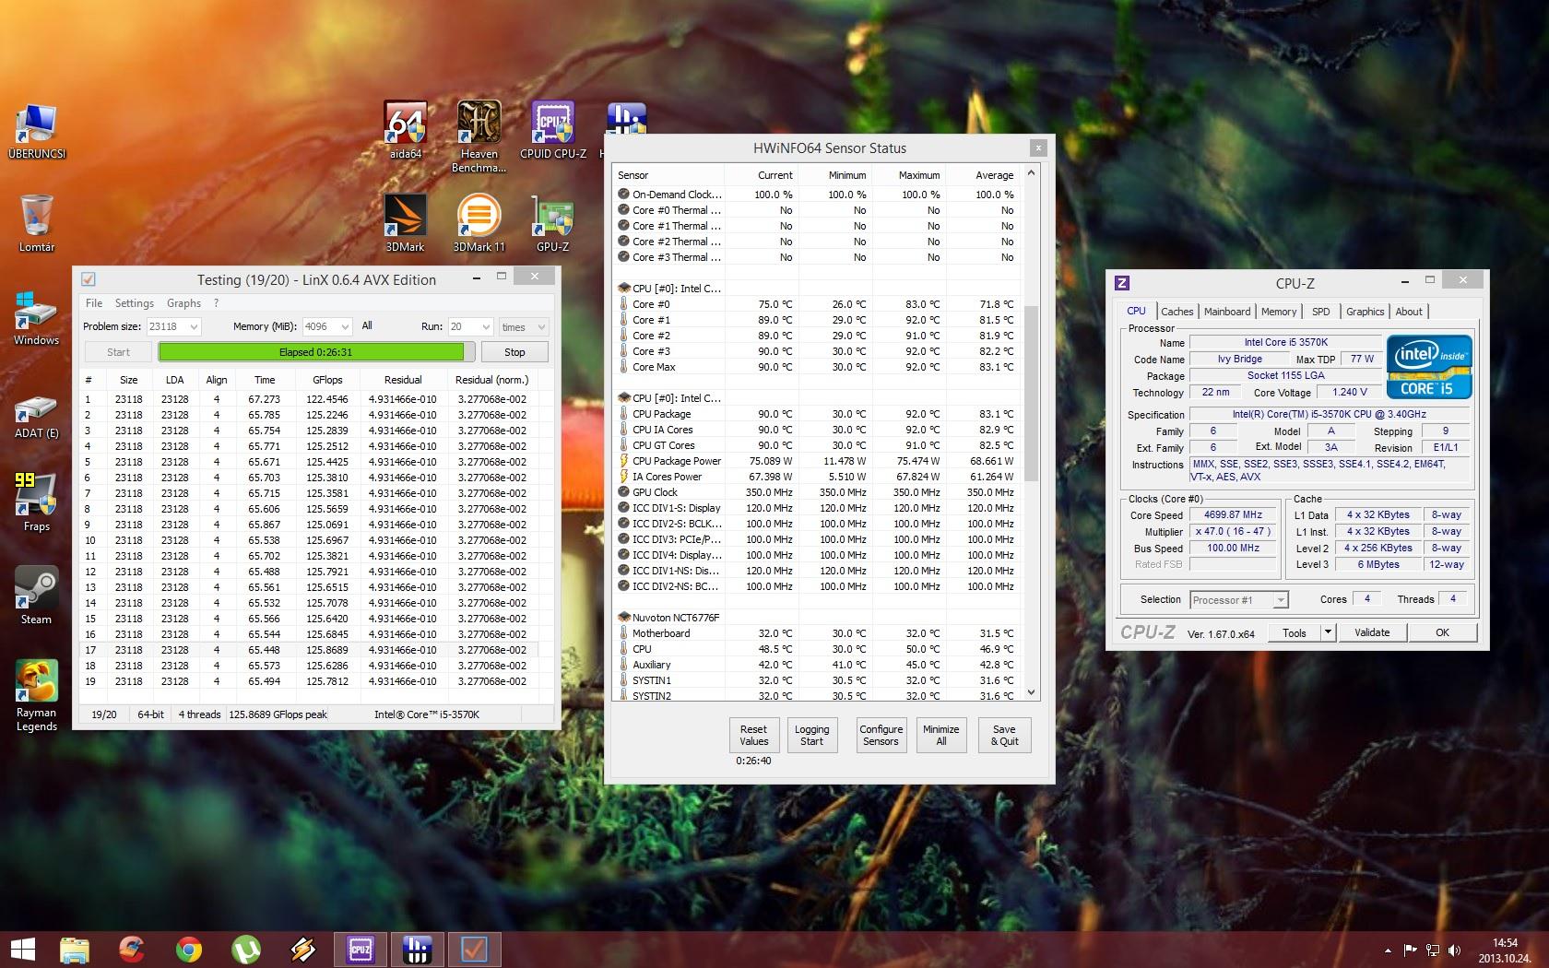Click the scroll down arrow in HWiNFO64
This screenshot has width=1549, height=968.
1031,692
